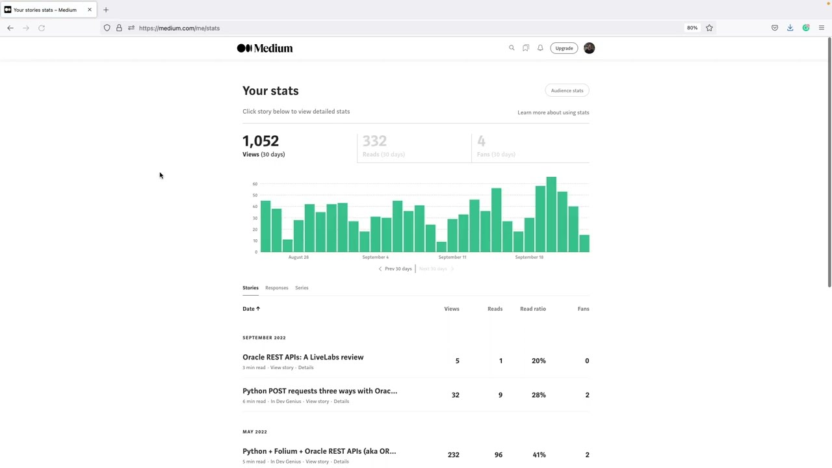Open the site permissions icon in address bar
Screen dimensions: 832x468
click(x=131, y=28)
